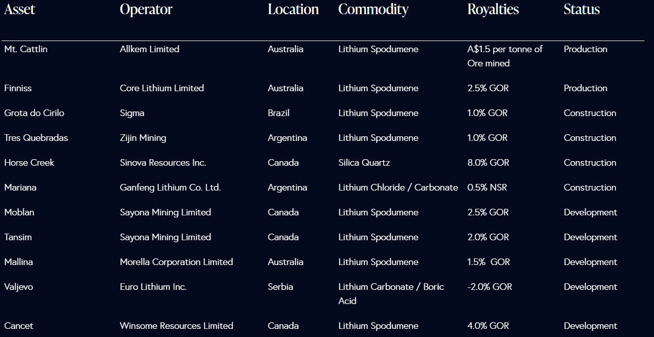Click Australia in the Mt. Cattlin row
This screenshot has width=654, height=337.
[286, 49]
